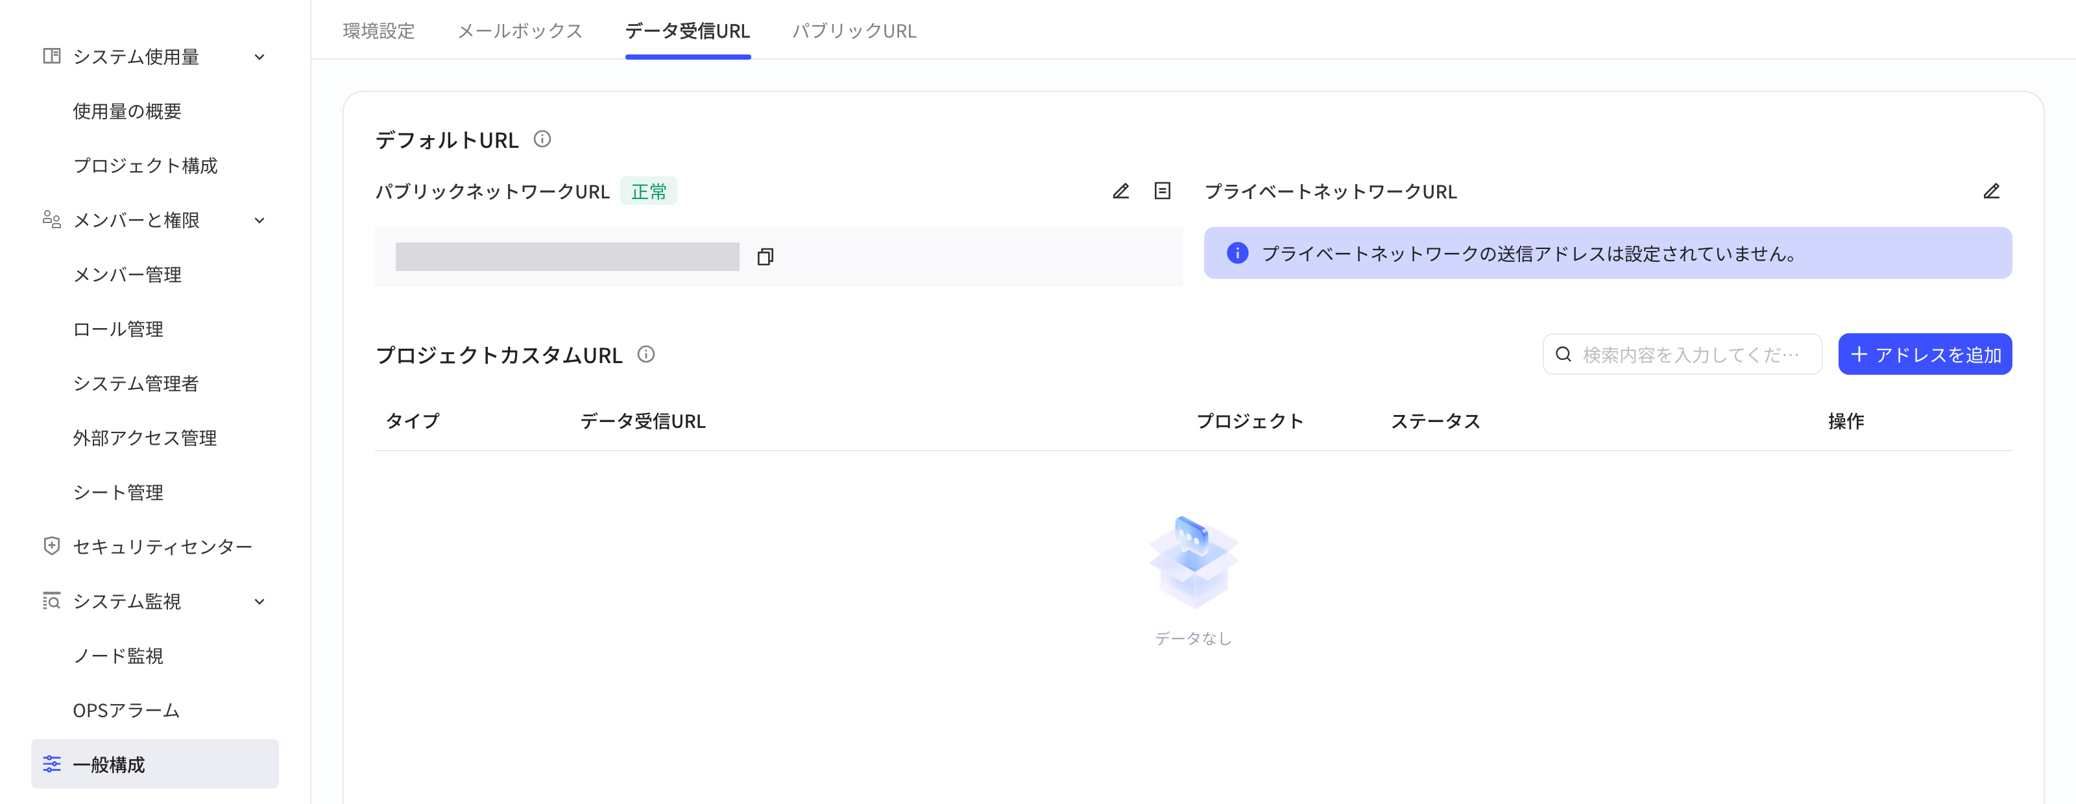
Task: Click the search magnifier icon
Action: (x=1563, y=355)
